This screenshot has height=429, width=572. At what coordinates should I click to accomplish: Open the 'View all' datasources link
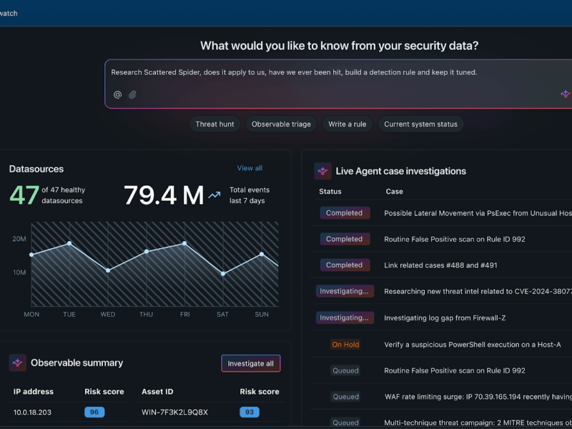coord(249,168)
